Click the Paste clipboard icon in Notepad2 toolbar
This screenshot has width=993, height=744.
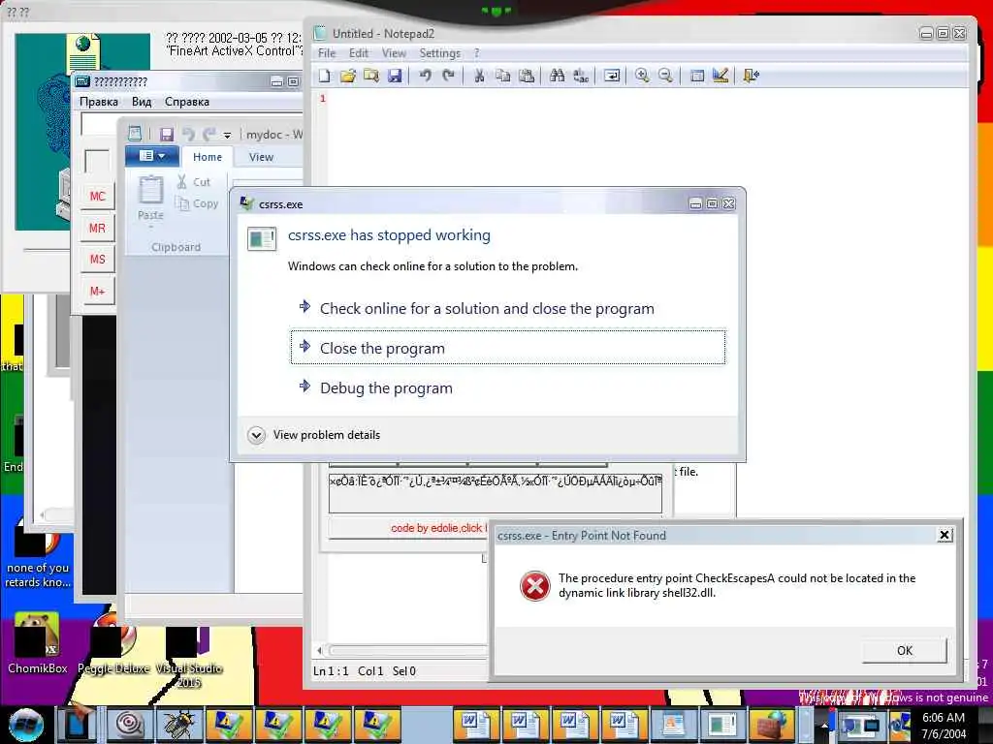click(527, 76)
